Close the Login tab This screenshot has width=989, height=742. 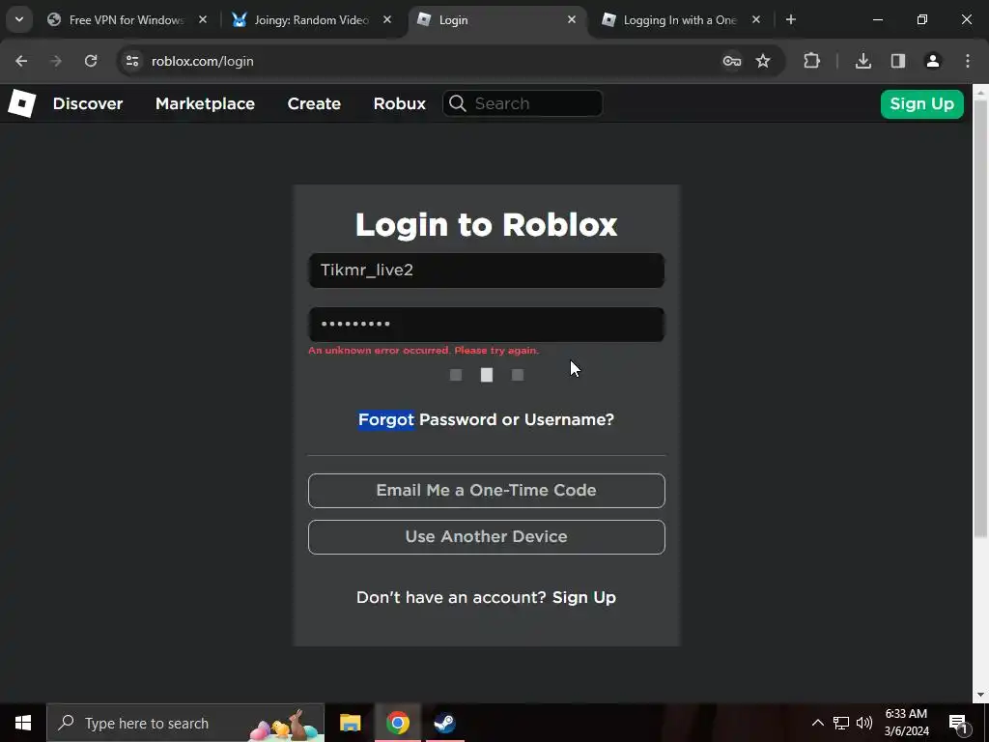[x=572, y=19]
